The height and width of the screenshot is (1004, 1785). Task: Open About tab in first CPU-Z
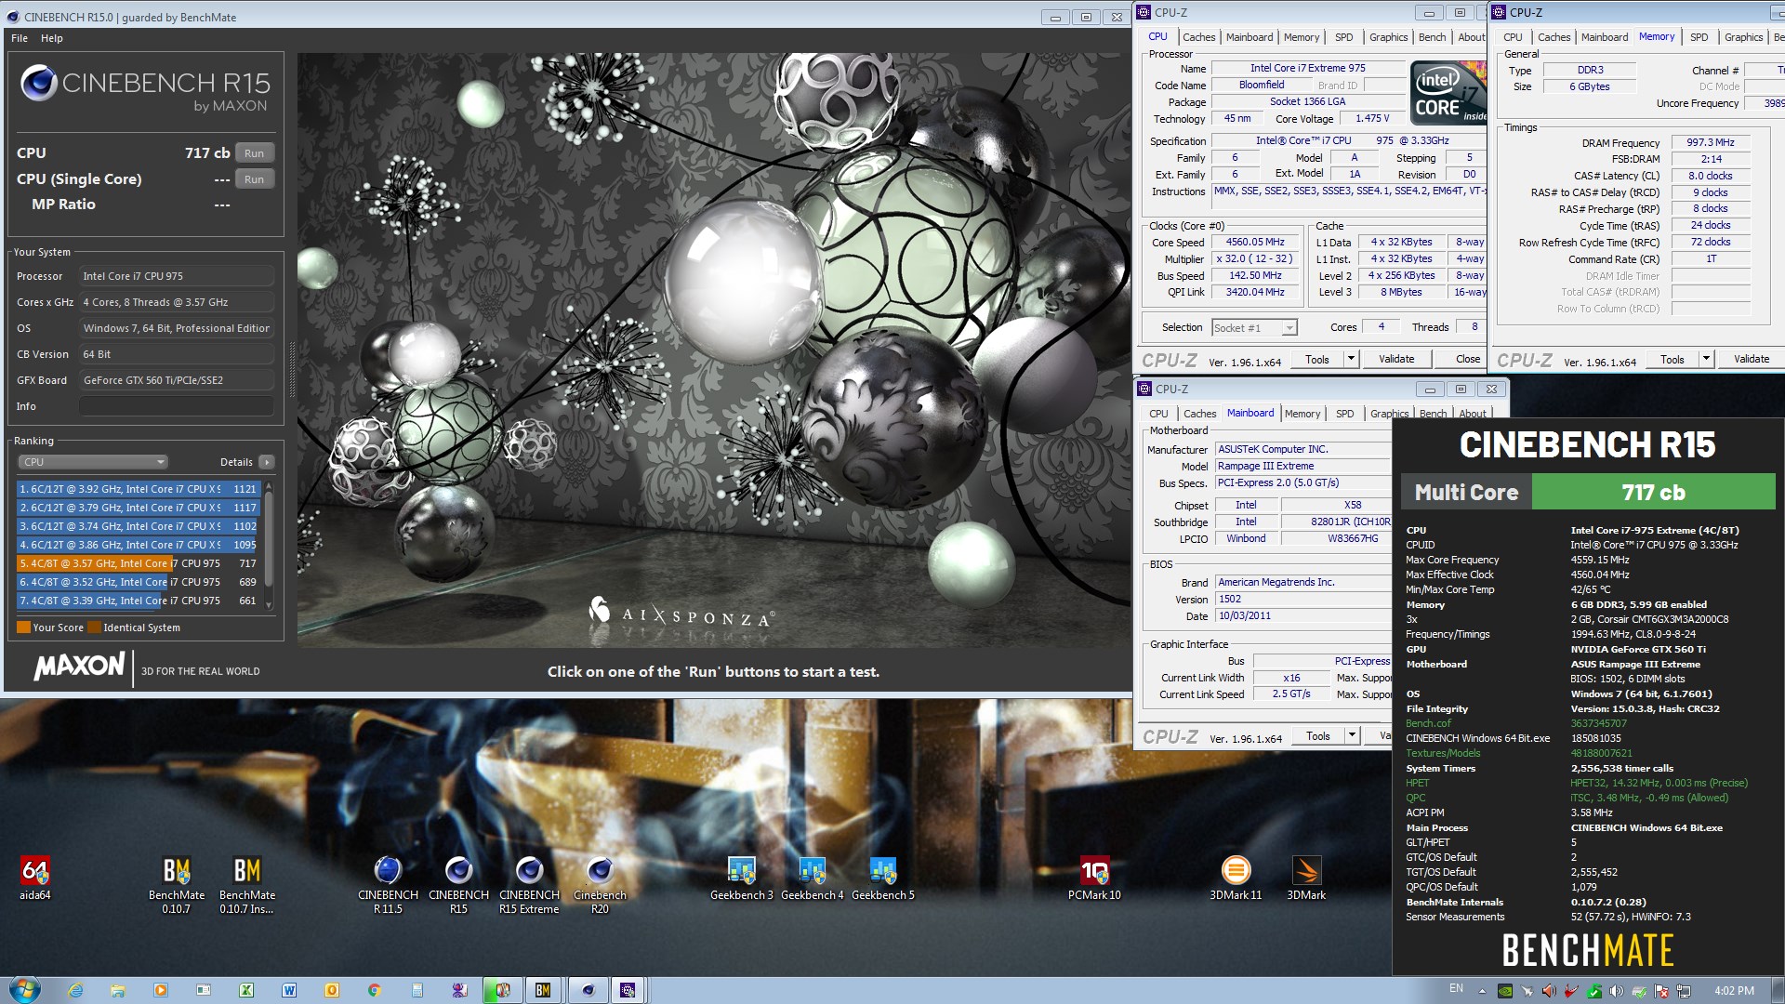[x=1471, y=37]
